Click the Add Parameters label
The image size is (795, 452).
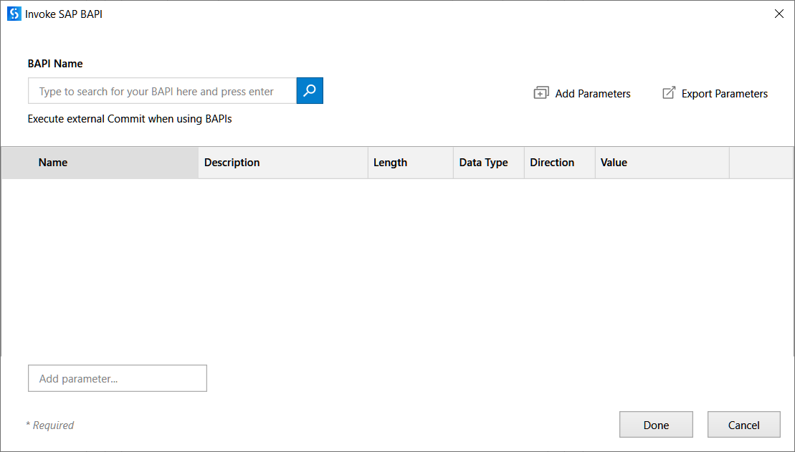[593, 94]
